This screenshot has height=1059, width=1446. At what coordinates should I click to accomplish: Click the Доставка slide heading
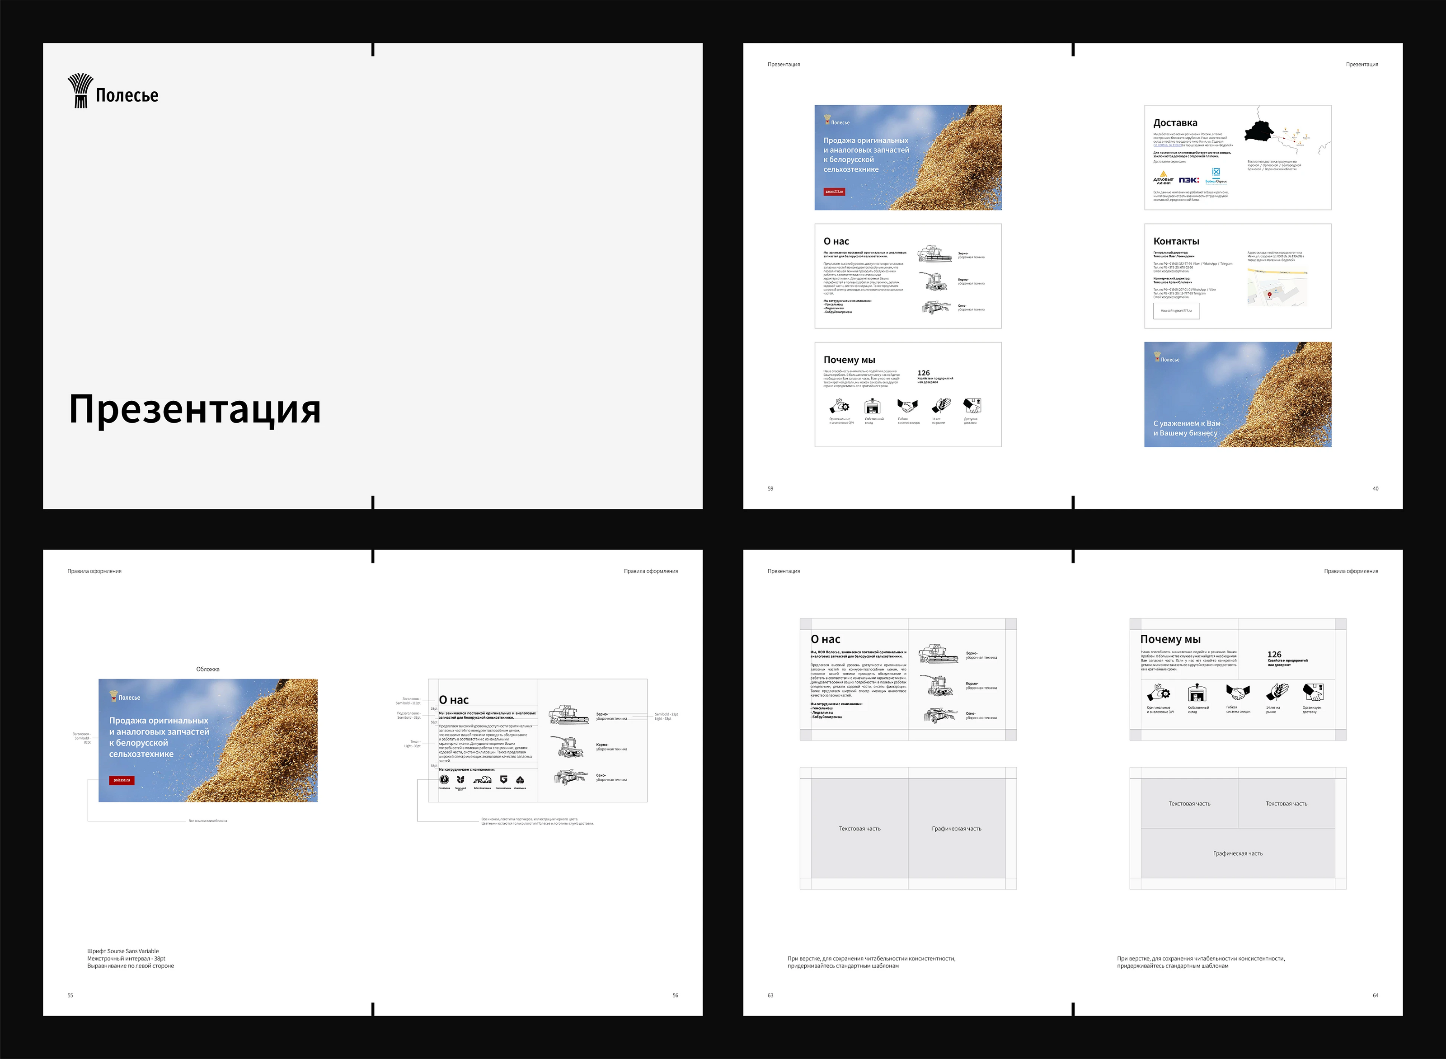1175,122
